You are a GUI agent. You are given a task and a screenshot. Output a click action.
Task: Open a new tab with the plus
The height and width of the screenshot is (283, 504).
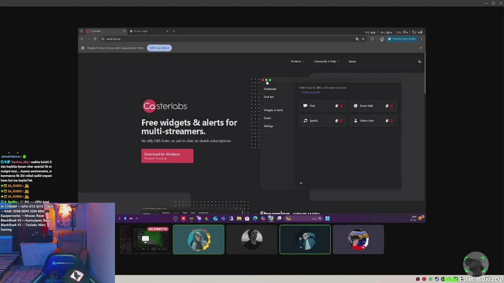click(x=174, y=31)
